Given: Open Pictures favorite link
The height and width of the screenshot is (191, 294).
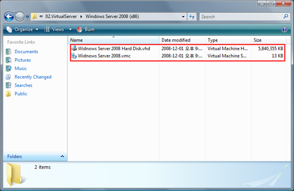Looking at the screenshot, I should (x=23, y=60).
